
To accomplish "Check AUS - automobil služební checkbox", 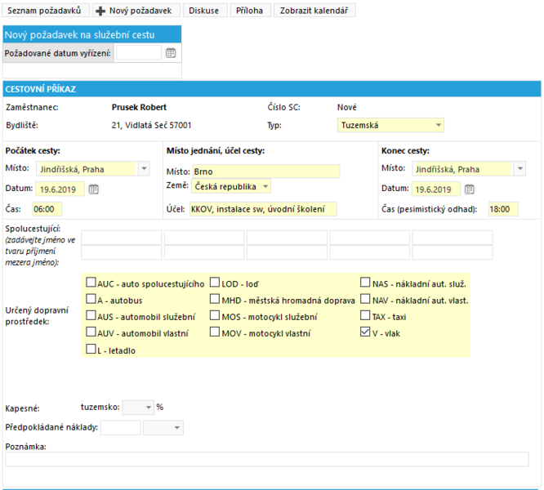I will (91, 315).
